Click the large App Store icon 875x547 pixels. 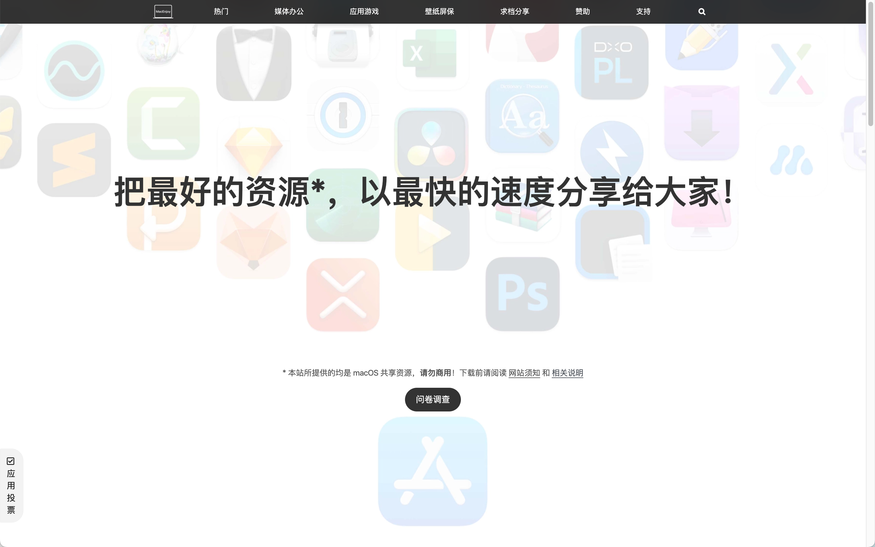[x=432, y=471]
